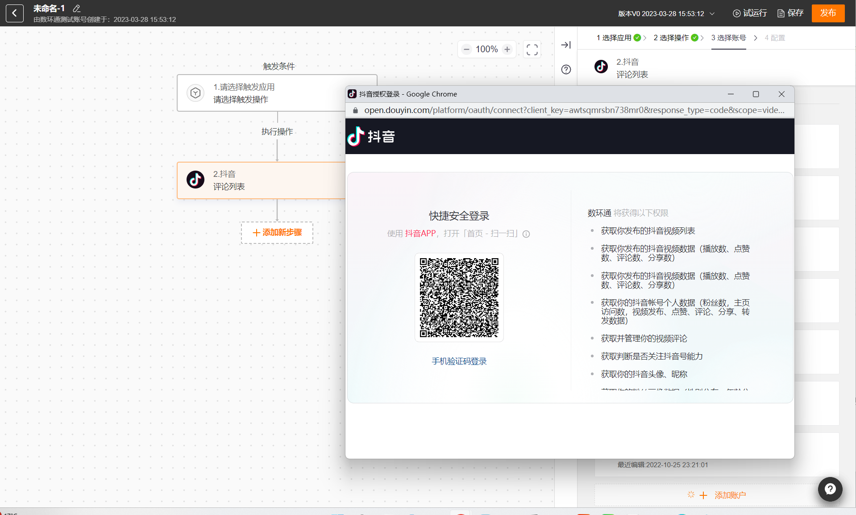Collapse the right panel with arrow icon

pos(565,45)
